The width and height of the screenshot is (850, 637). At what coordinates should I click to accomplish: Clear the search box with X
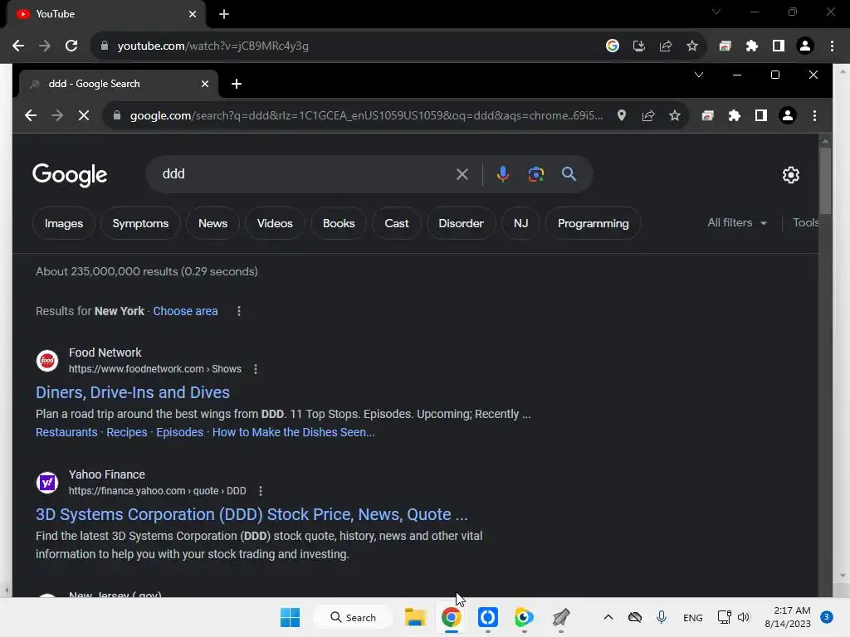pos(462,174)
